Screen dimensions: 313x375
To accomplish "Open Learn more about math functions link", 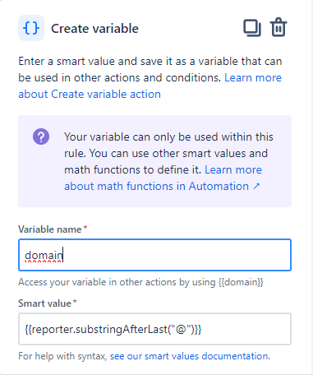I will (163, 178).
